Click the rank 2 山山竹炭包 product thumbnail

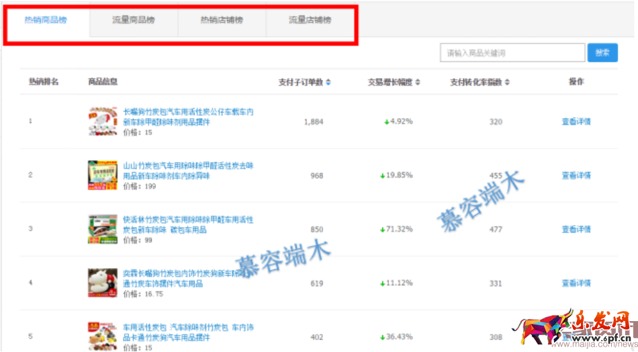pos(103,175)
